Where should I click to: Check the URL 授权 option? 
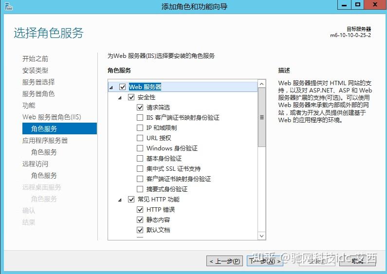140,138
